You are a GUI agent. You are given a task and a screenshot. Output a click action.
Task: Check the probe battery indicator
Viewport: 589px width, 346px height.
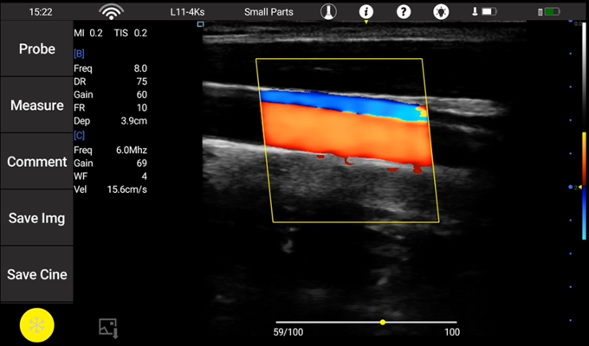point(484,12)
